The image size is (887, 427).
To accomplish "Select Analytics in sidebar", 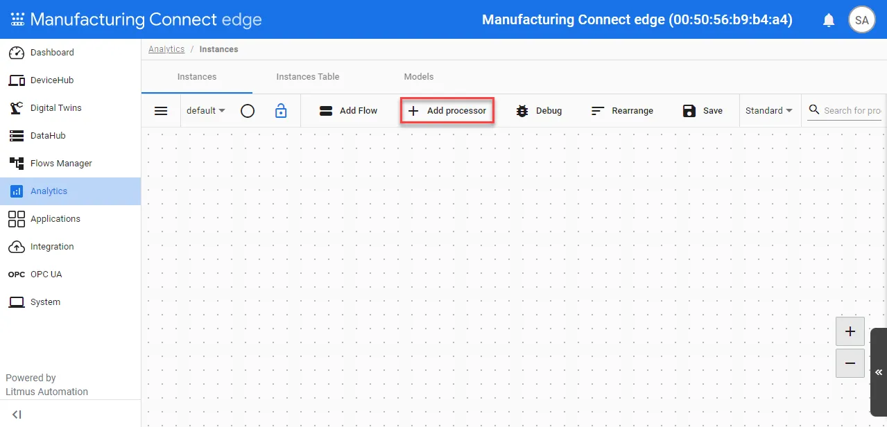I will click(x=70, y=191).
